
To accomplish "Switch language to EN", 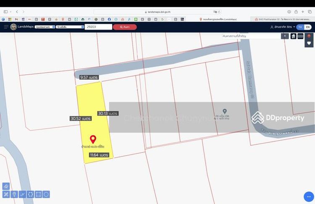I will click(307, 27).
